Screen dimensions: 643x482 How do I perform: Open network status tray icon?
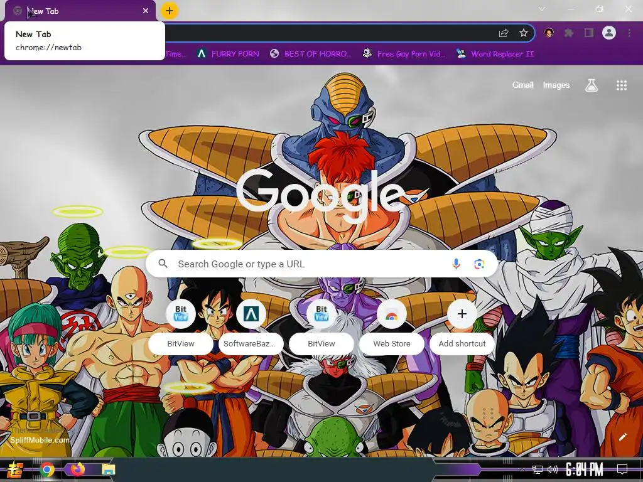pyautogui.click(x=538, y=469)
